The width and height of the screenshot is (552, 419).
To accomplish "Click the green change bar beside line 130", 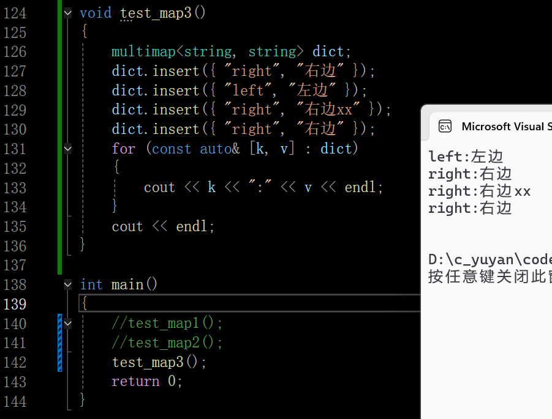I will pos(59,129).
